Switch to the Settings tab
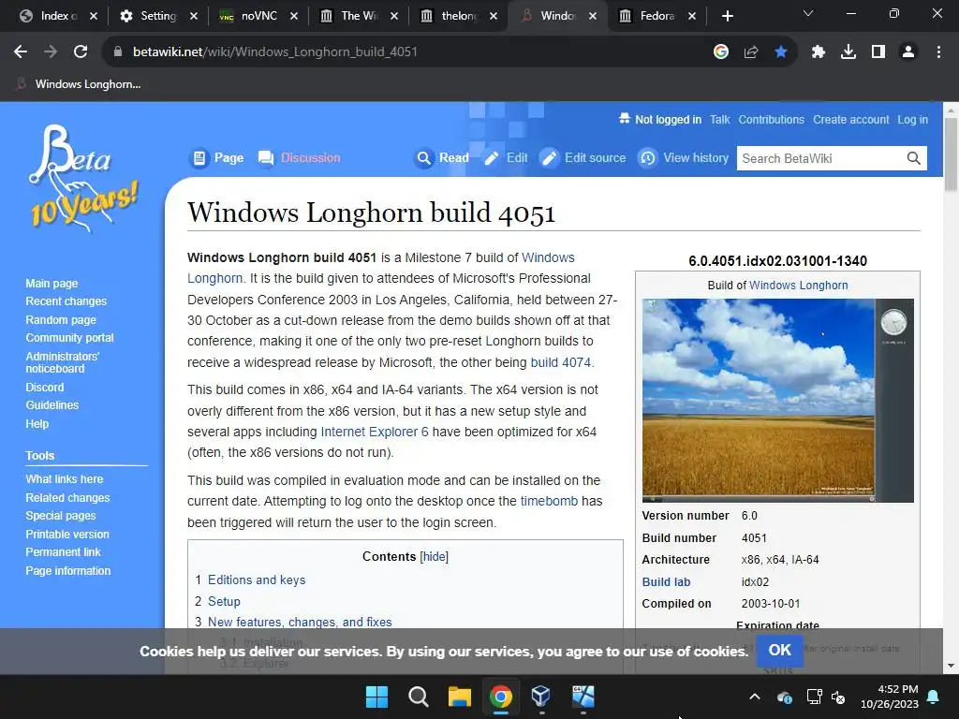Screen dimensions: 959x719 [x=157, y=16]
